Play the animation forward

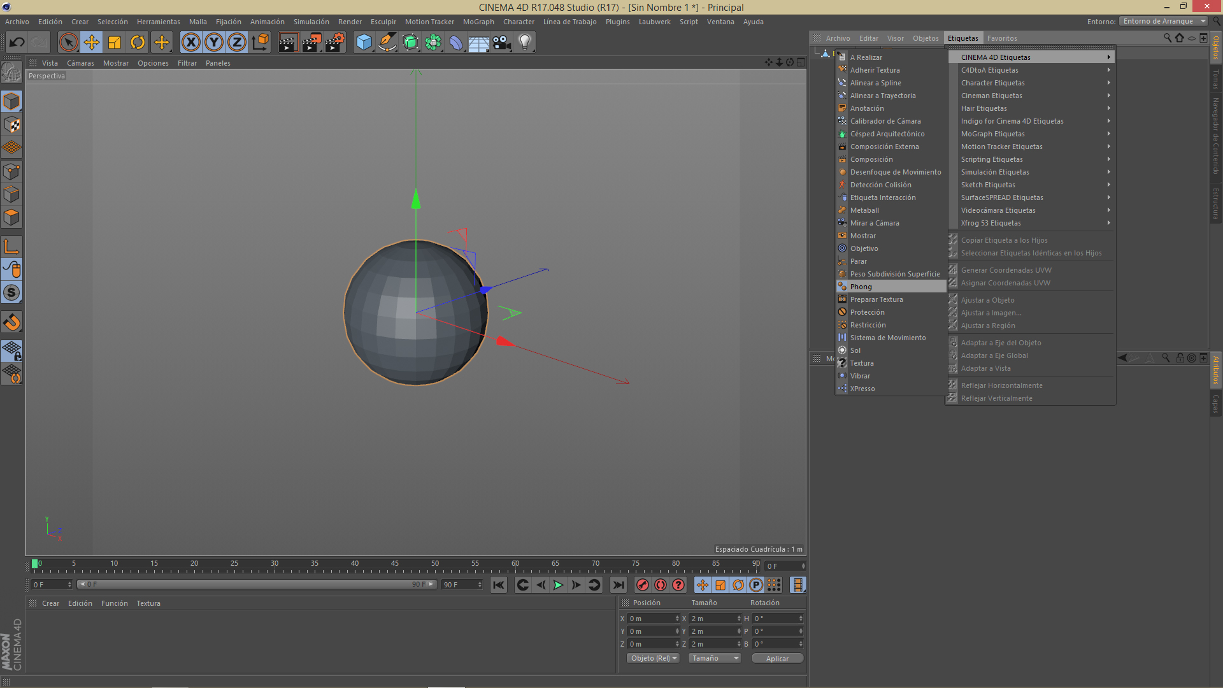[x=558, y=585]
